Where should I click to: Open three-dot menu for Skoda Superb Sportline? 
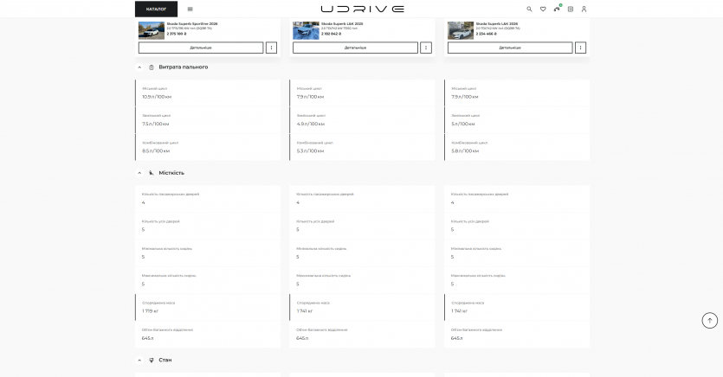click(272, 48)
